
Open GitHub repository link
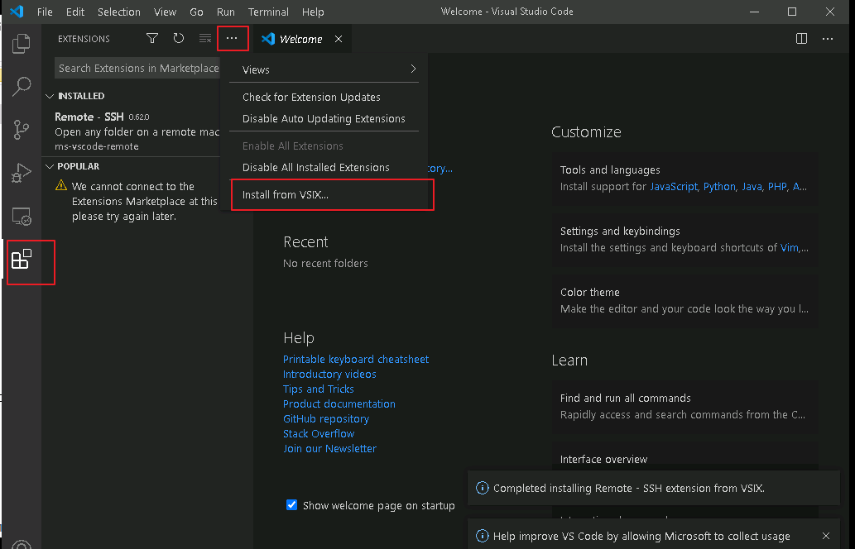click(326, 418)
